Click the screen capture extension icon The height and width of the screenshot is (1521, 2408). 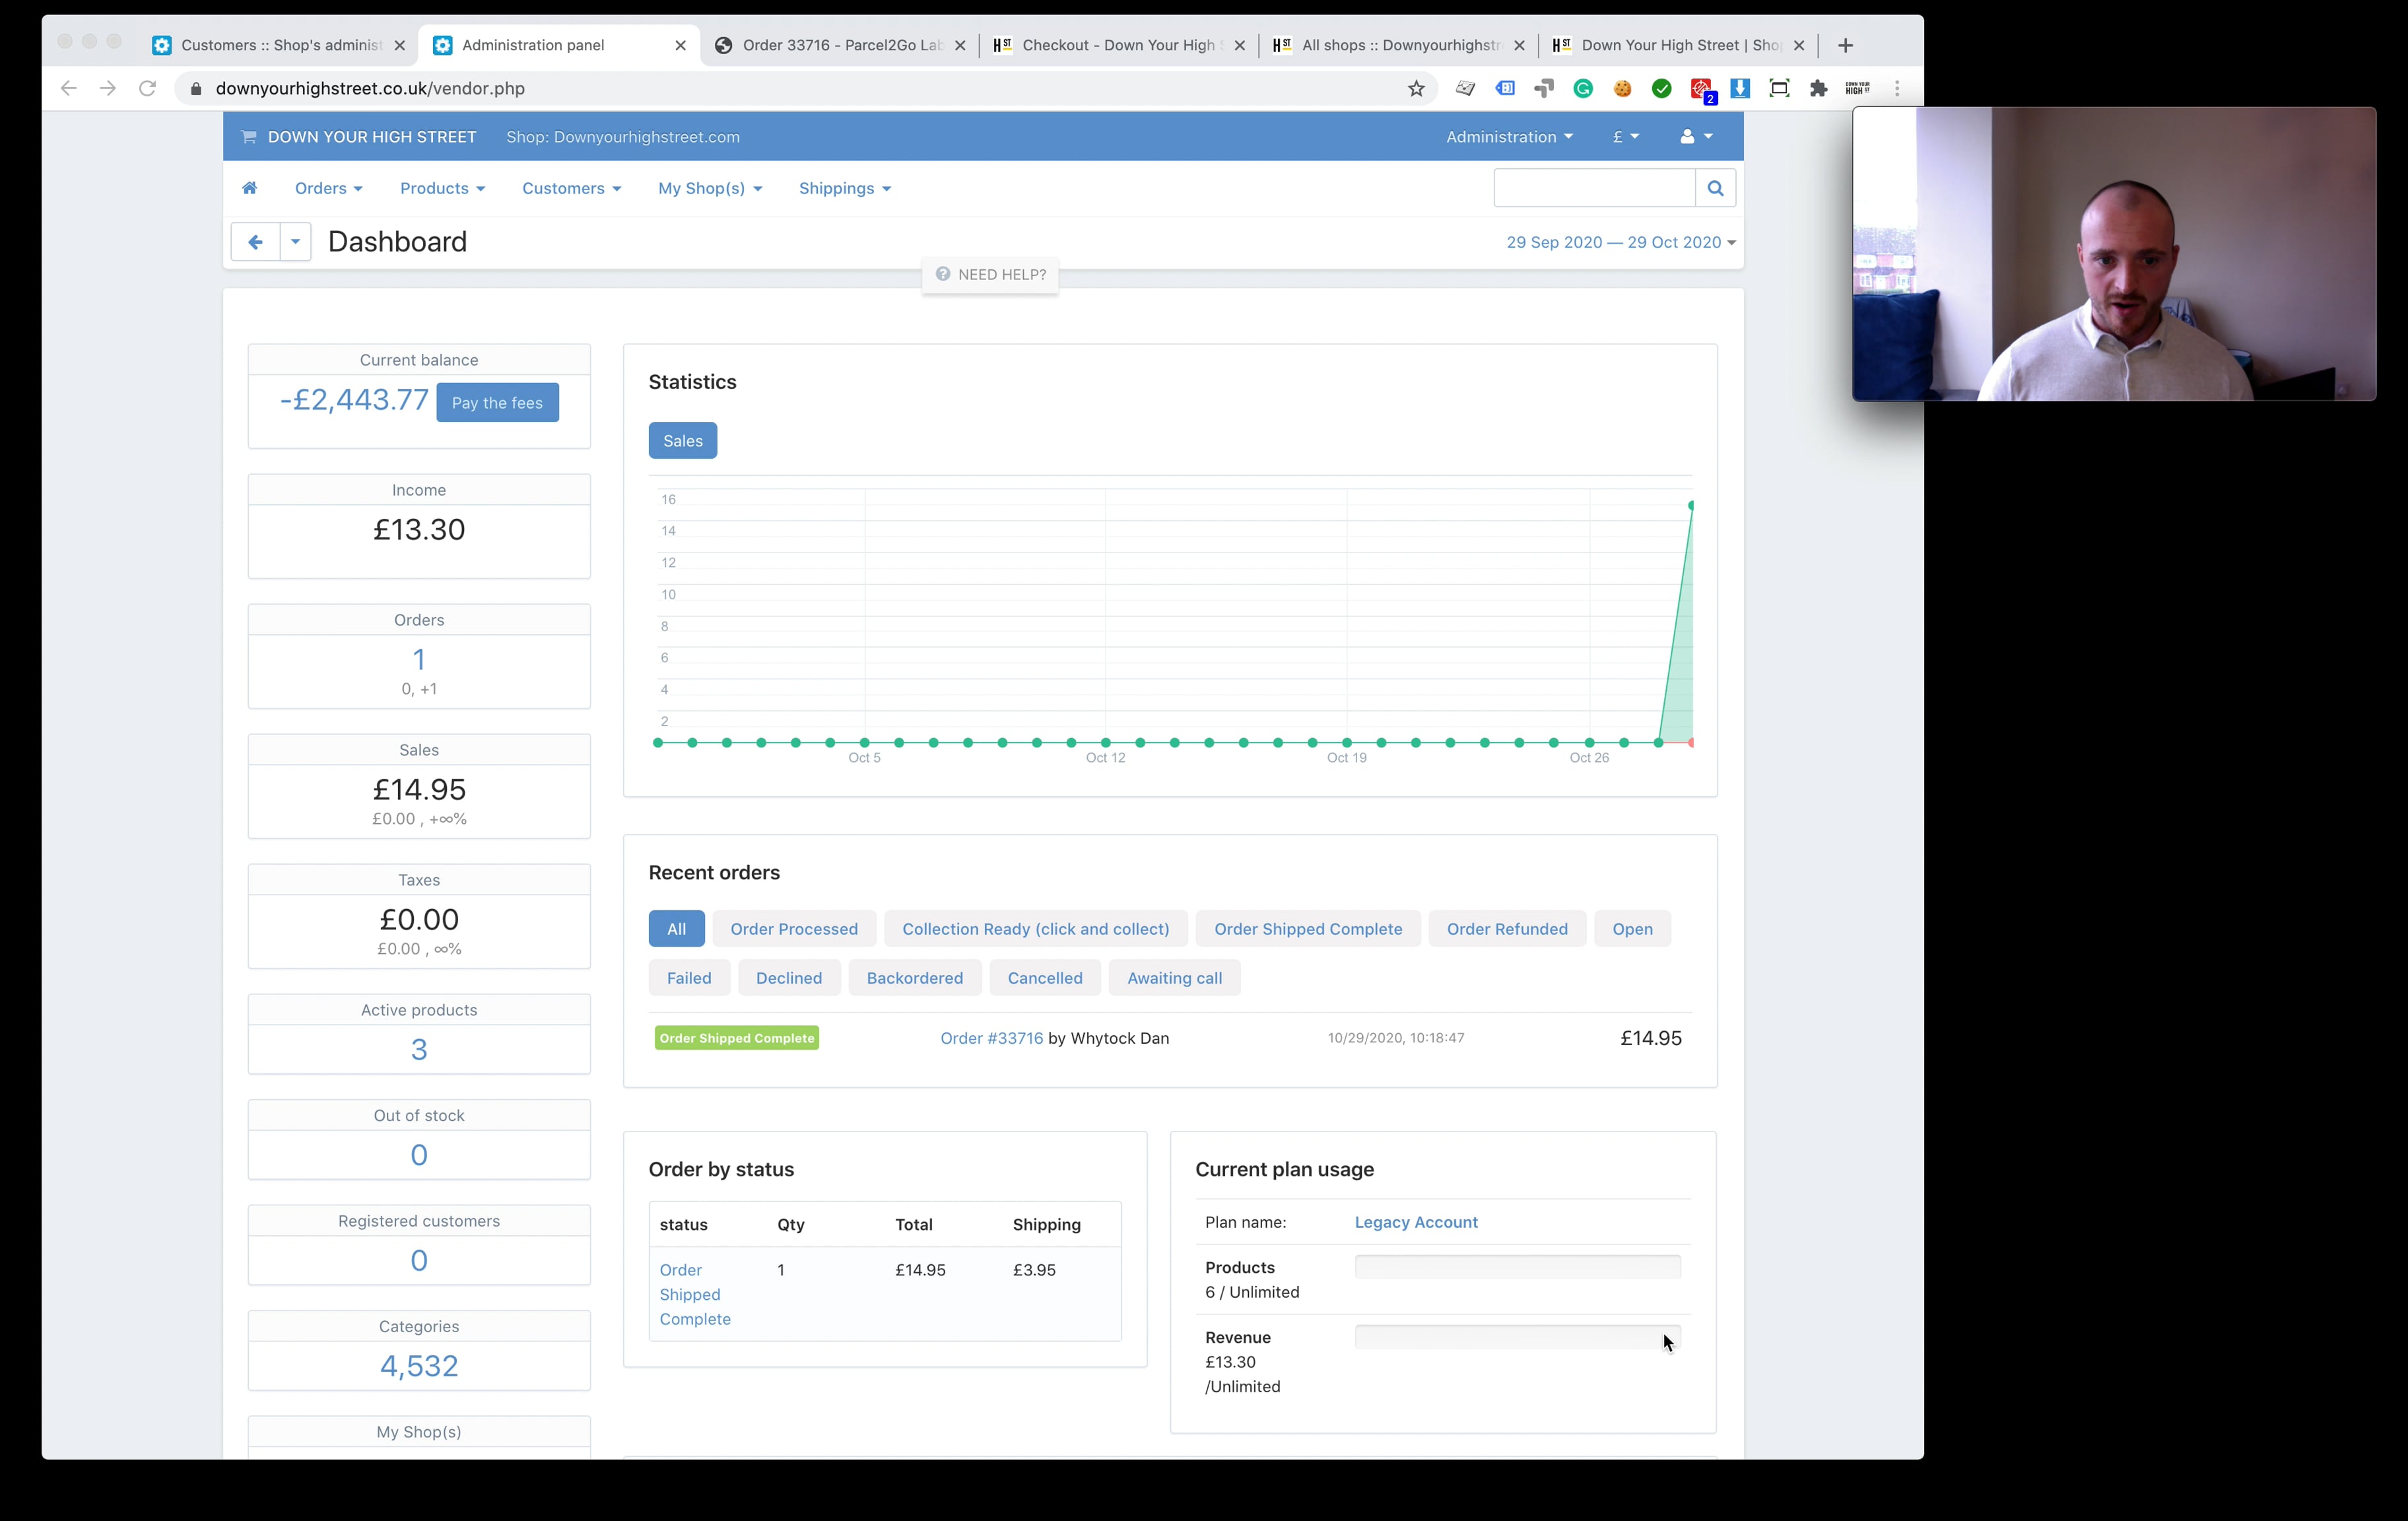(x=1779, y=89)
